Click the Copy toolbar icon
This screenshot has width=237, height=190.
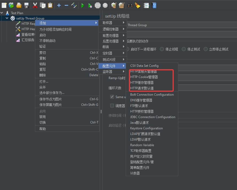pos(43,5)
